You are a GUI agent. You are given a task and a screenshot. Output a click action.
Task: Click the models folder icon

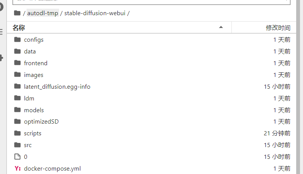17,110
